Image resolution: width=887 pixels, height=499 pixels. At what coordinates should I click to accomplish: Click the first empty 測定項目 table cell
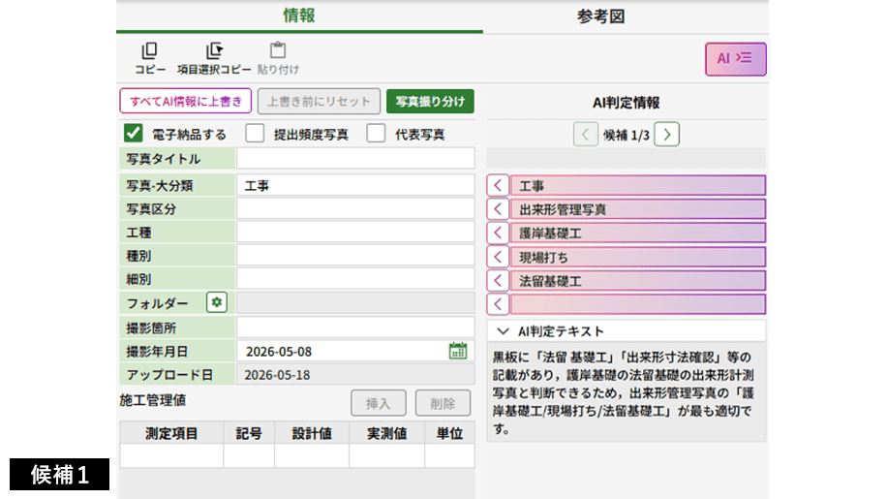point(171,456)
